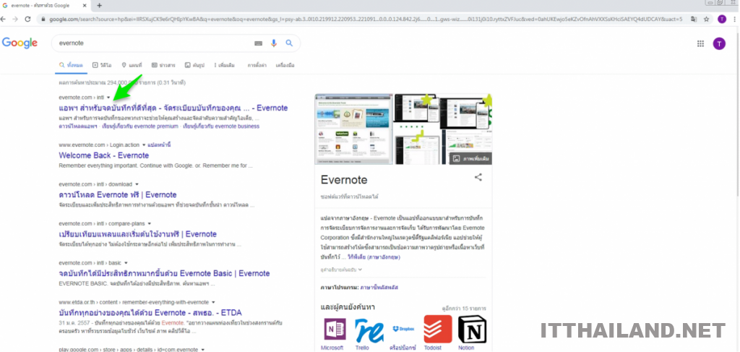The width and height of the screenshot is (740, 352).
Task: Open the first Evernote note-taking app result
Action: pyautogui.click(x=173, y=108)
